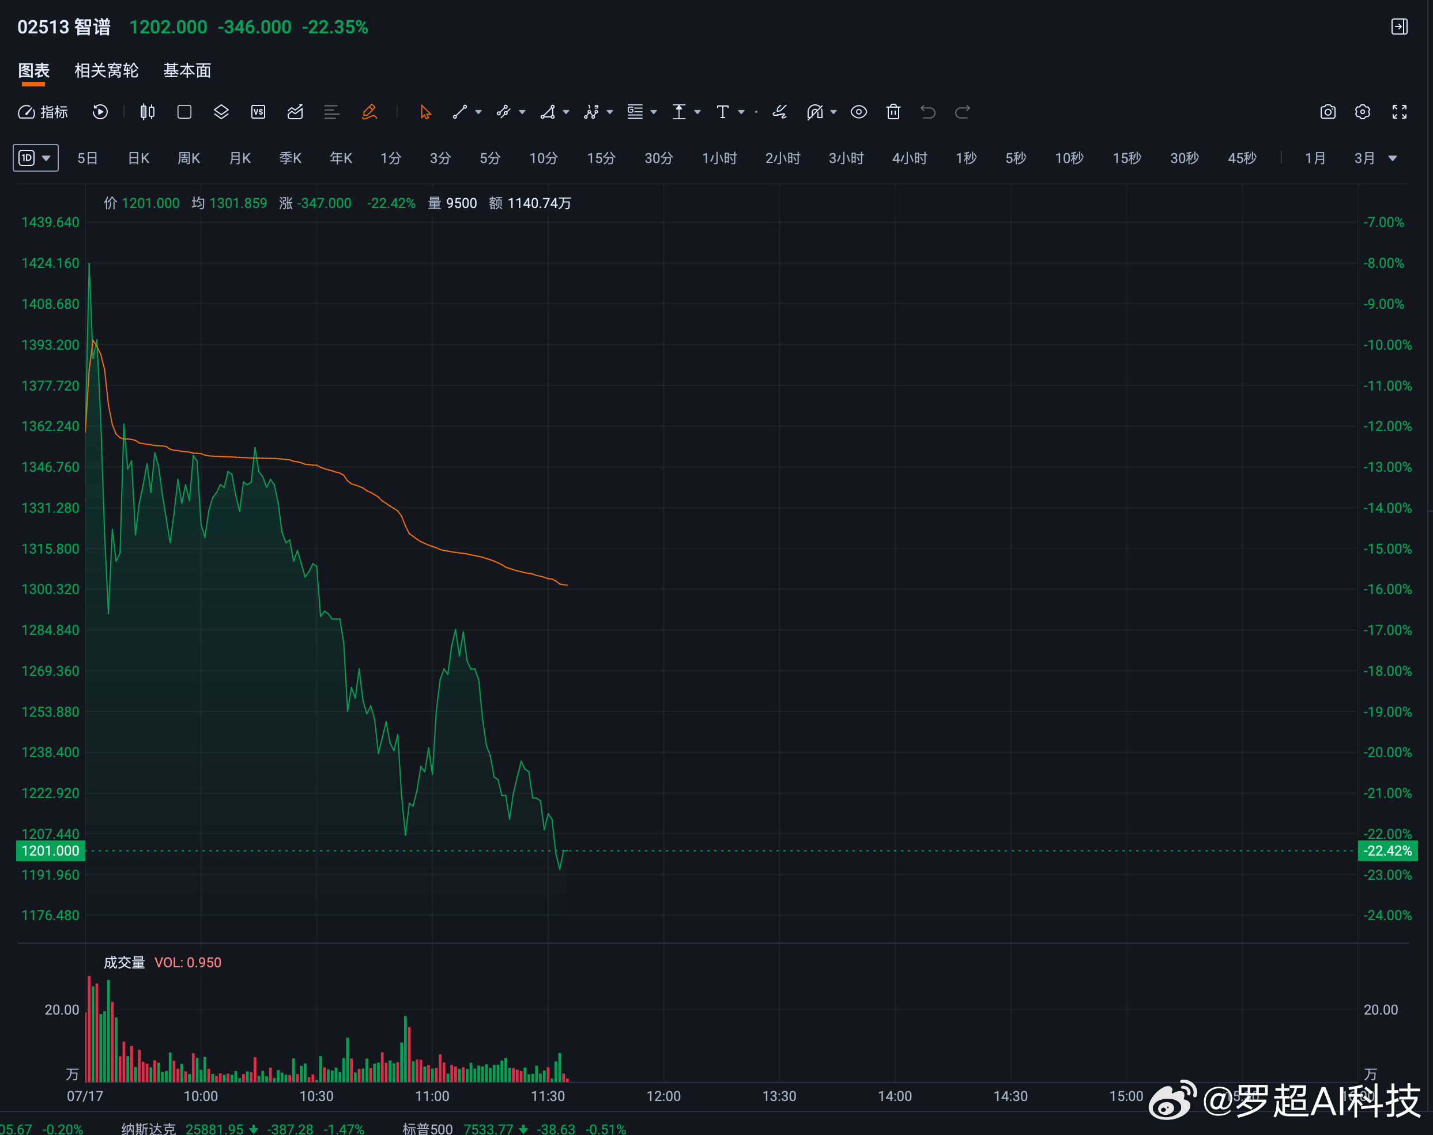Select the candlestick chart type icon
This screenshot has height=1135, width=1433.
(x=148, y=112)
